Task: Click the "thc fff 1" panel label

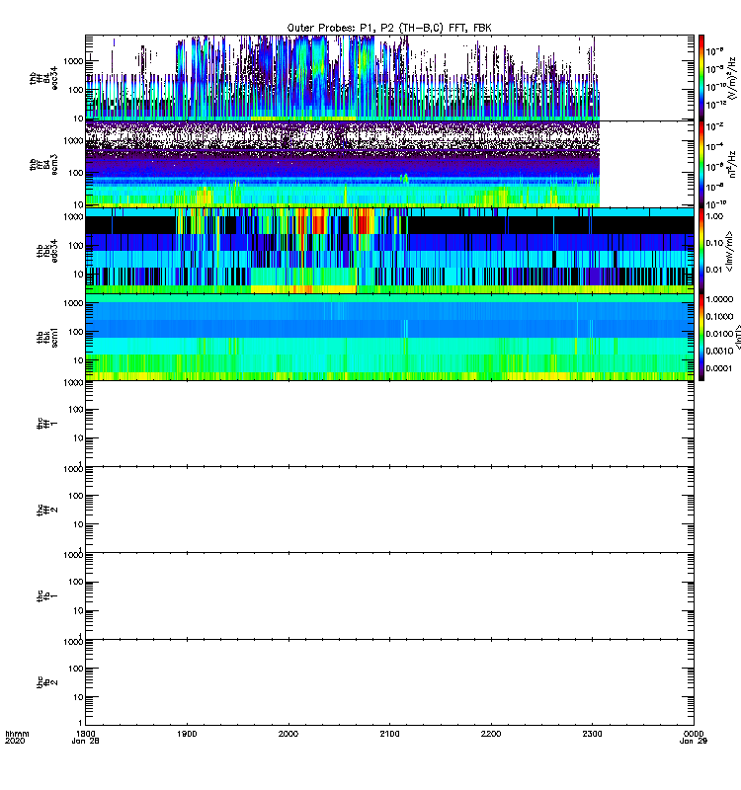Action: (47, 424)
